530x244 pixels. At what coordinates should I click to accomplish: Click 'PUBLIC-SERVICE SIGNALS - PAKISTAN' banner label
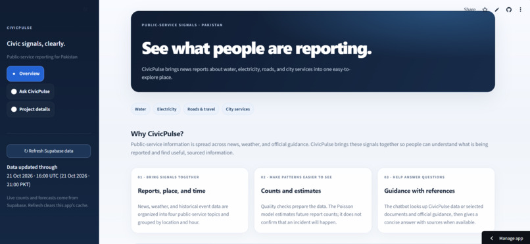coord(182,25)
